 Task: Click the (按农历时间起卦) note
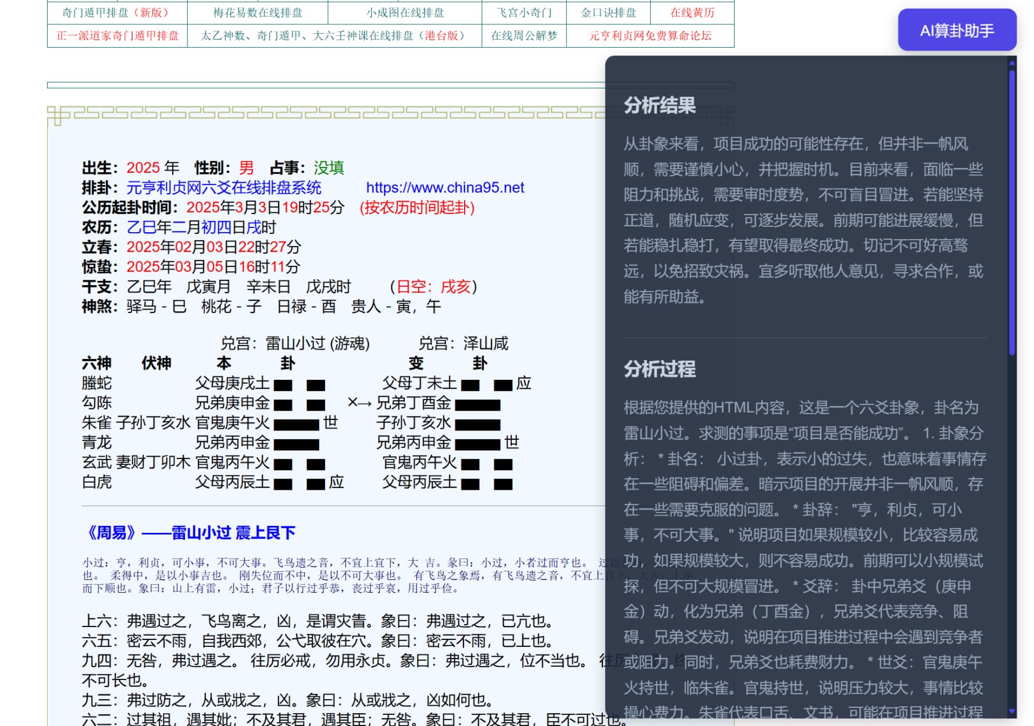417,207
